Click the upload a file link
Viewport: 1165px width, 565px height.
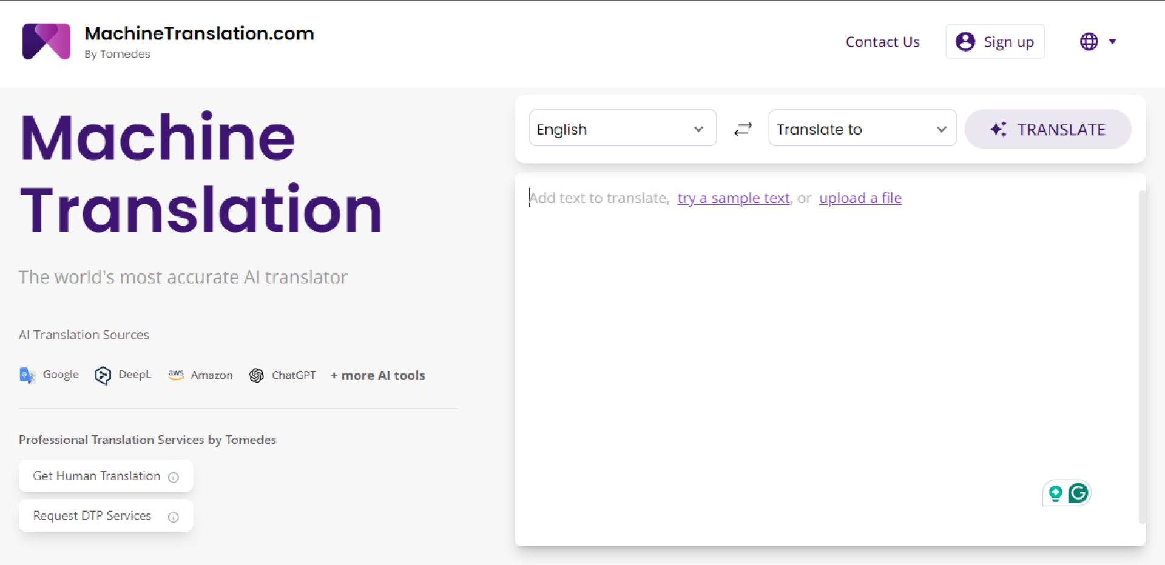pos(860,198)
